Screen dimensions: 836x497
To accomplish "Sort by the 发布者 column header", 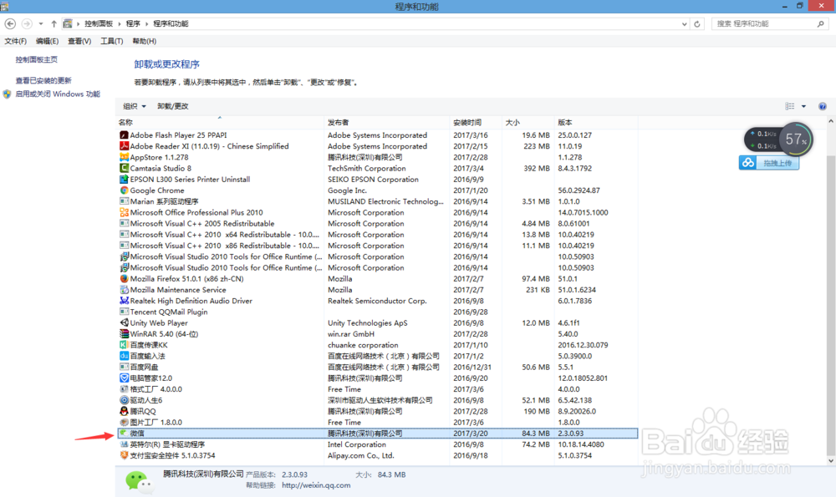I will [388, 123].
